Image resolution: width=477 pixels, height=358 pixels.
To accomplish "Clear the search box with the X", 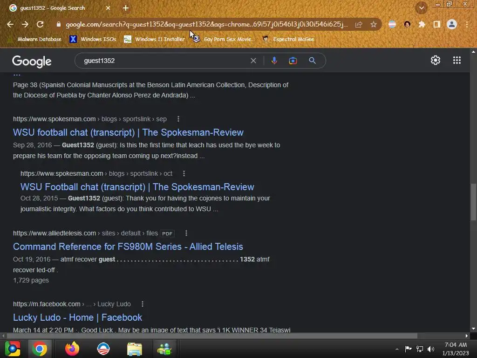I will click(253, 61).
